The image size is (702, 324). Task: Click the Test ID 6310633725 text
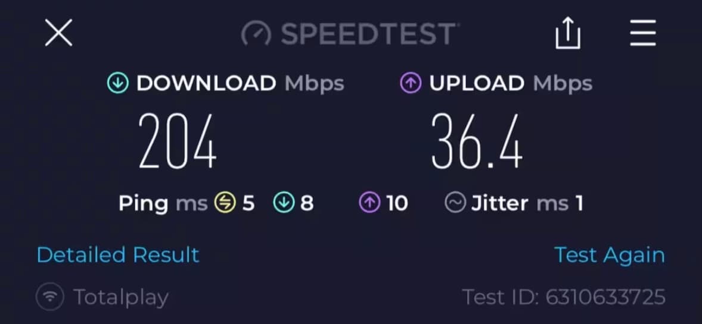pos(564,297)
